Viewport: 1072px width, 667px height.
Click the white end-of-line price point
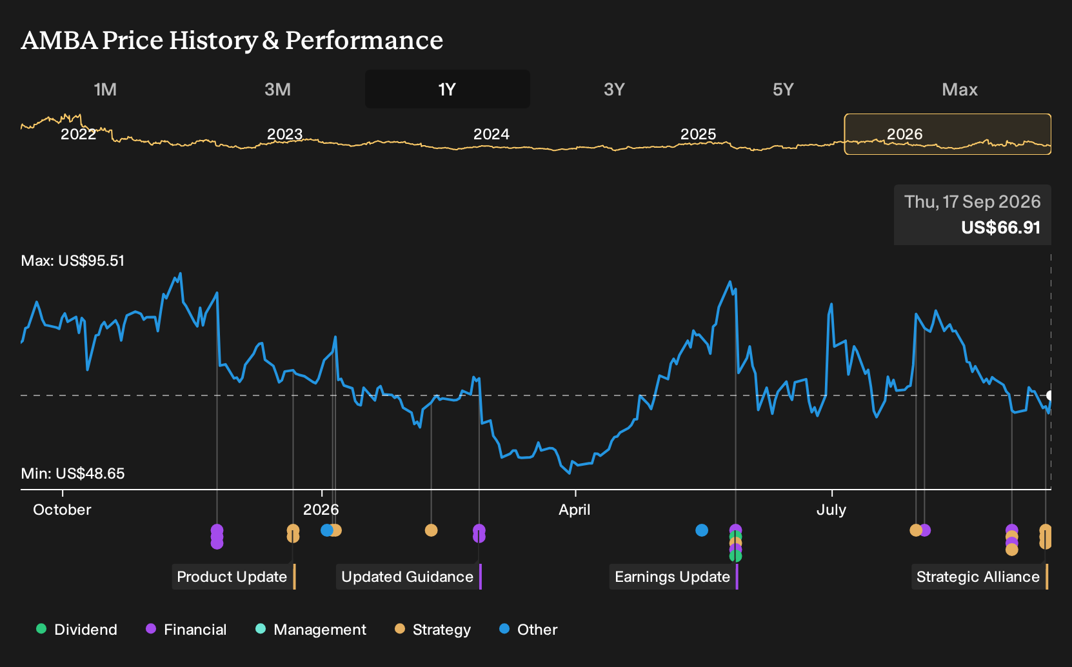1050,395
